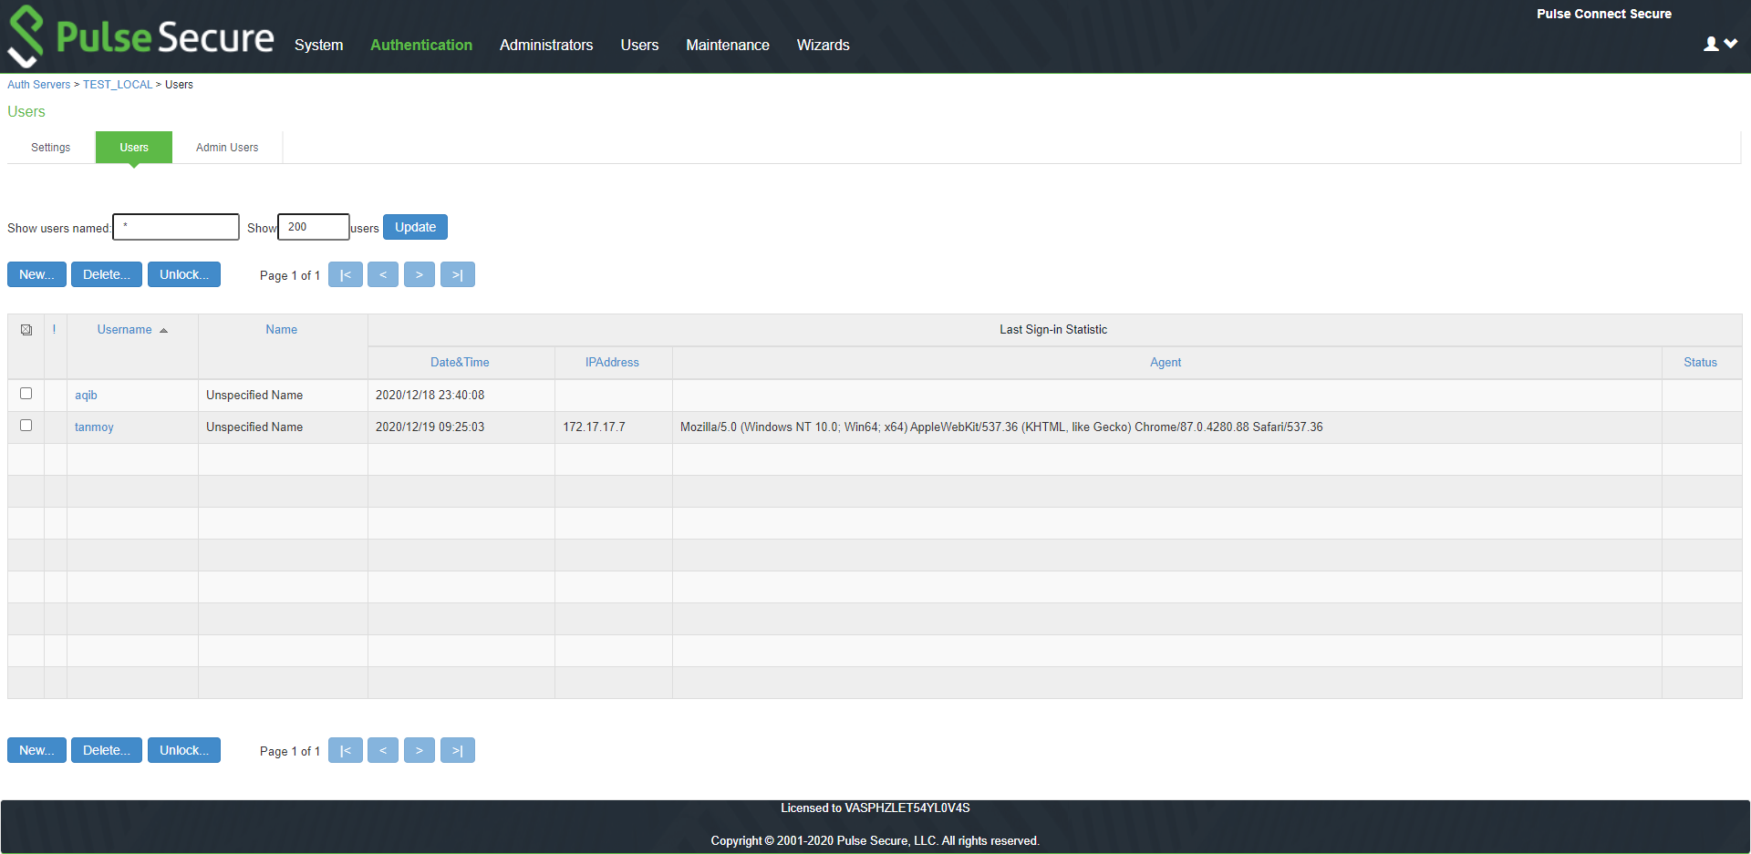This screenshot has height=854, width=1751.
Task: Go to previous page in bottom pager
Action: point(383,750)
